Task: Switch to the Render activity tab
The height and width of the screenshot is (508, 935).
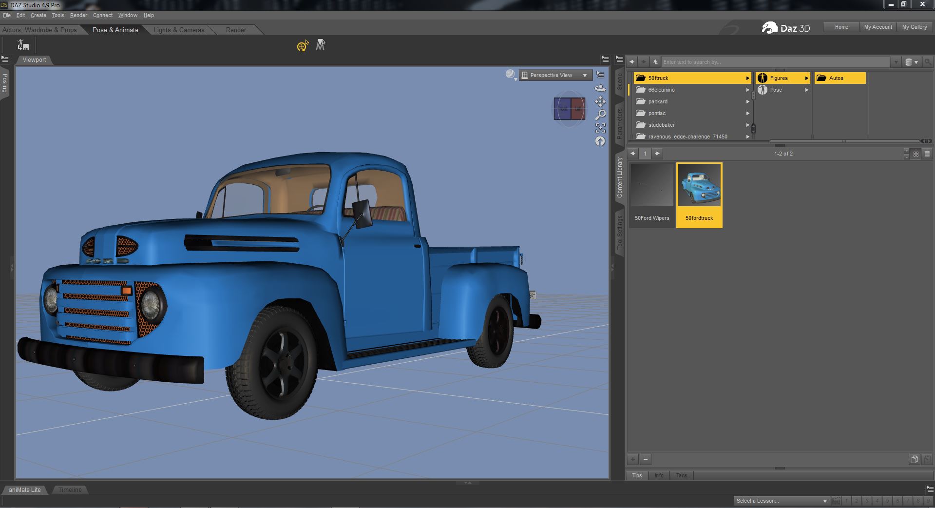Action: [x=236, y=30]
